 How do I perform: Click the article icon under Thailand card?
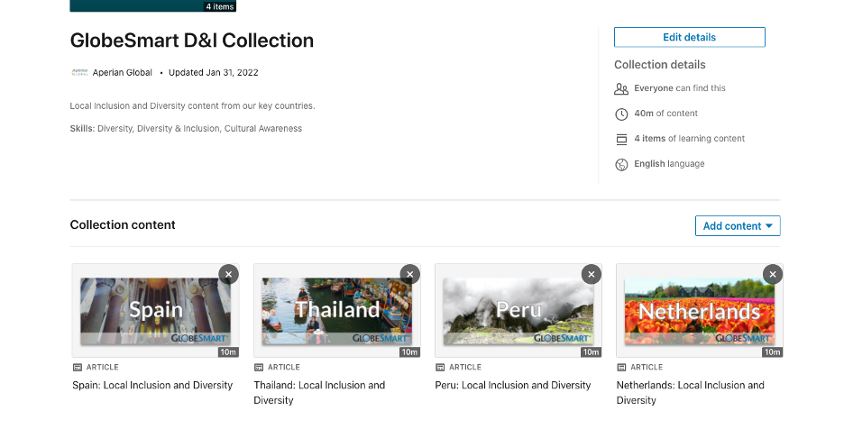259,367
